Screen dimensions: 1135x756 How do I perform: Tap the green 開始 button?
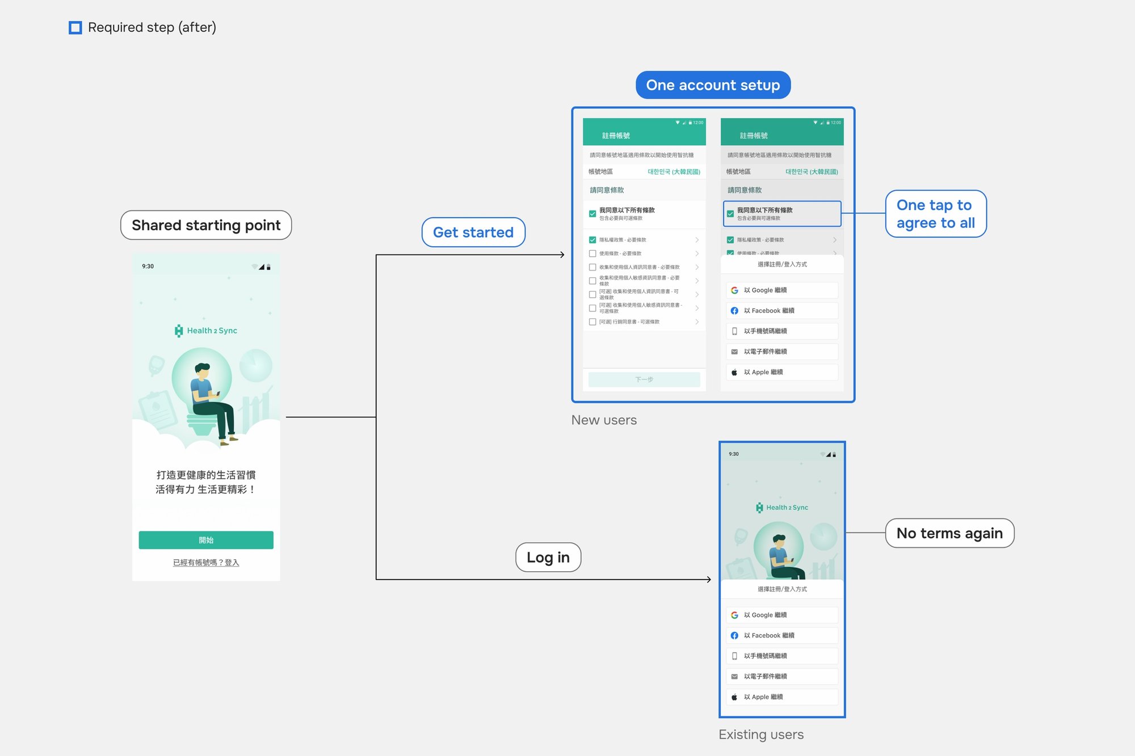[x=206, y=540]
